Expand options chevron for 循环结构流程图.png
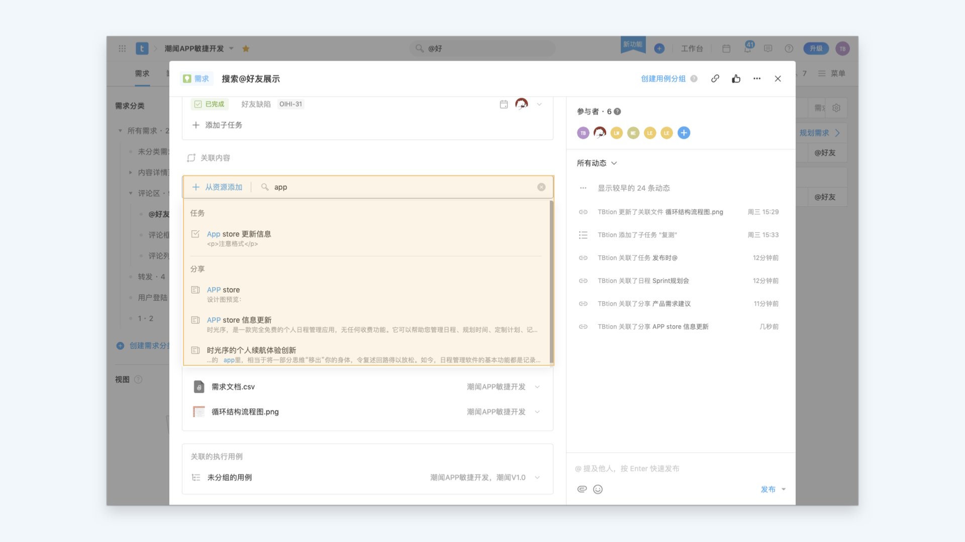Screen dimensions: 965x542 point(537,412)
